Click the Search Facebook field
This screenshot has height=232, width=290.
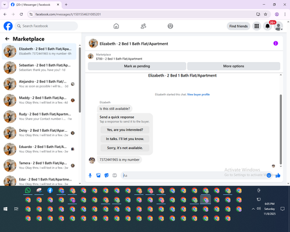coord(46,26)
